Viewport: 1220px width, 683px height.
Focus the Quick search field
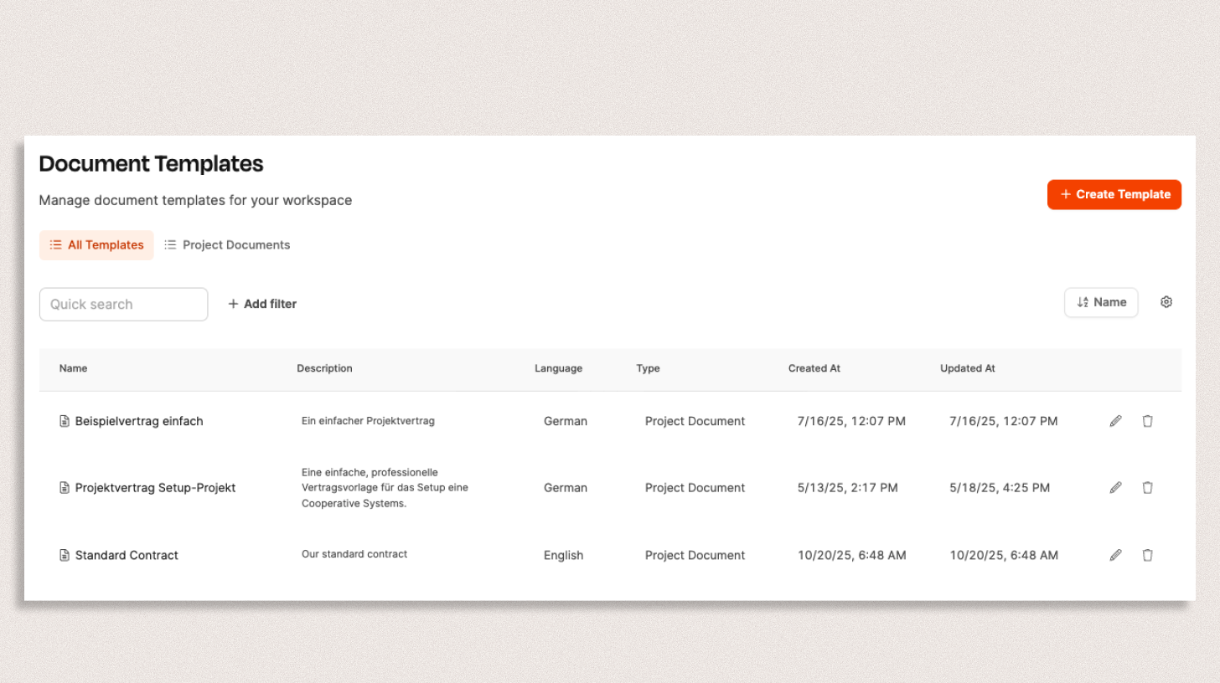tap(123, 304)
